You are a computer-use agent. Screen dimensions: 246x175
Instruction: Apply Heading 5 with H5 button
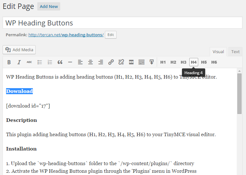[204, 62]
